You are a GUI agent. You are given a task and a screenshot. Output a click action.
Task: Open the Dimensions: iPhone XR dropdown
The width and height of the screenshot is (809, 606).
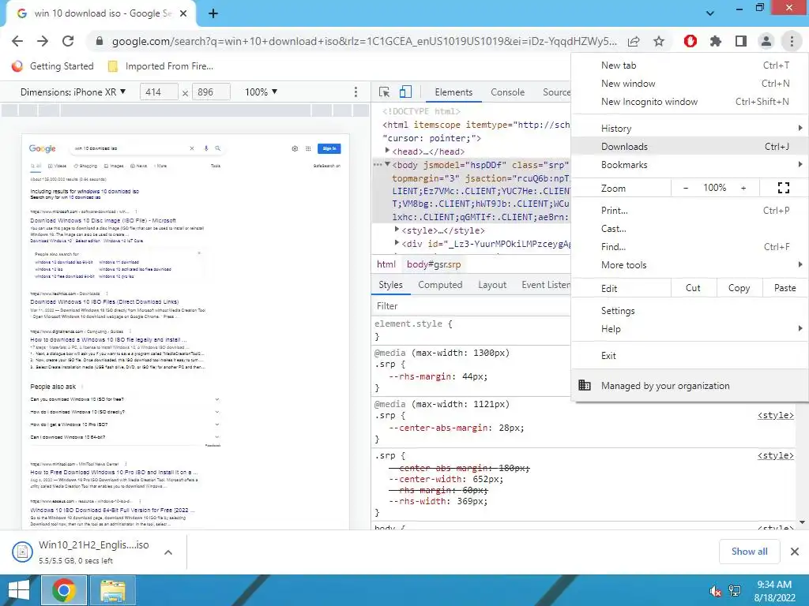click(x=73, y=92)
